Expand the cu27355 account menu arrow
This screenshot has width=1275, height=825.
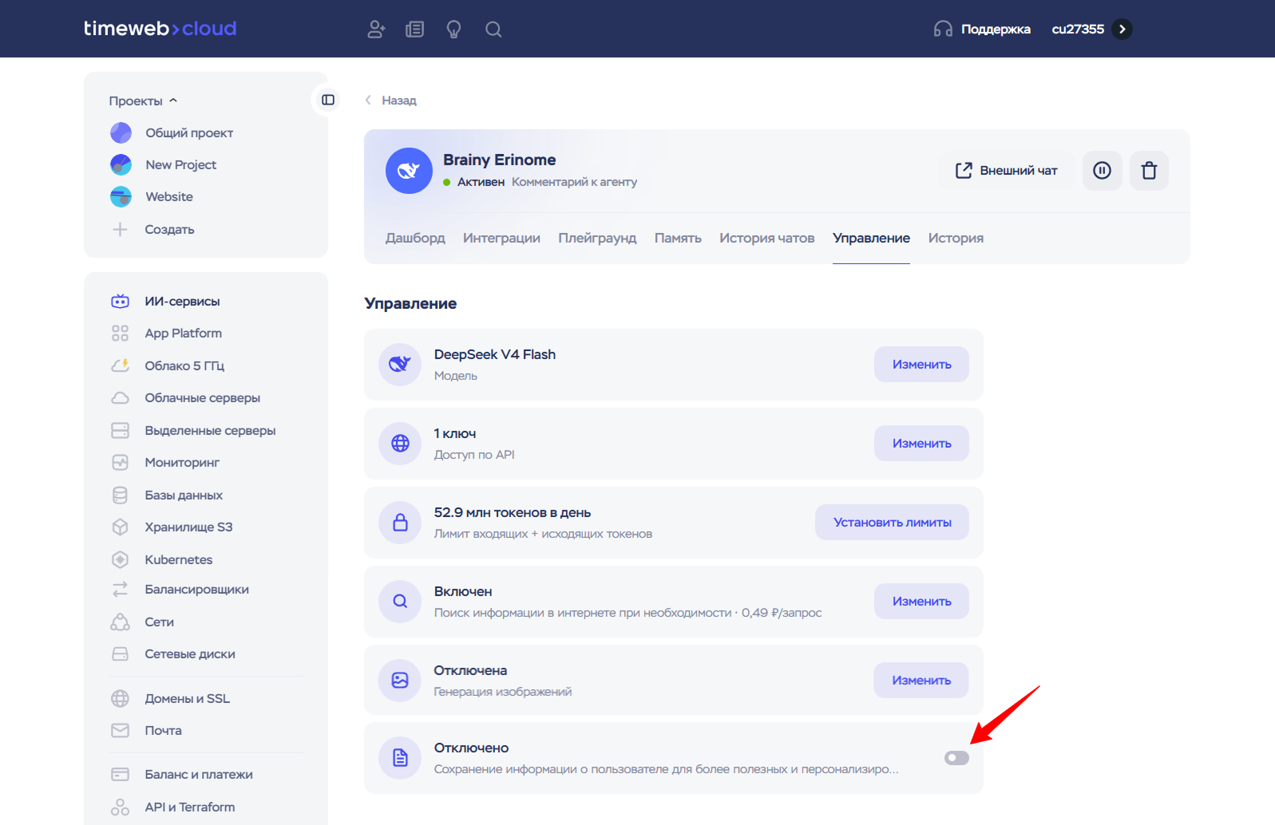(x=1122, y=30)
